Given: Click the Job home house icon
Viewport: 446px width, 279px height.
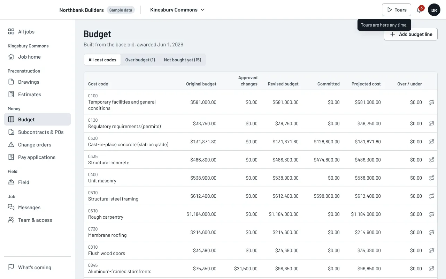Looking at the screenshot, I should pos(11,57).
